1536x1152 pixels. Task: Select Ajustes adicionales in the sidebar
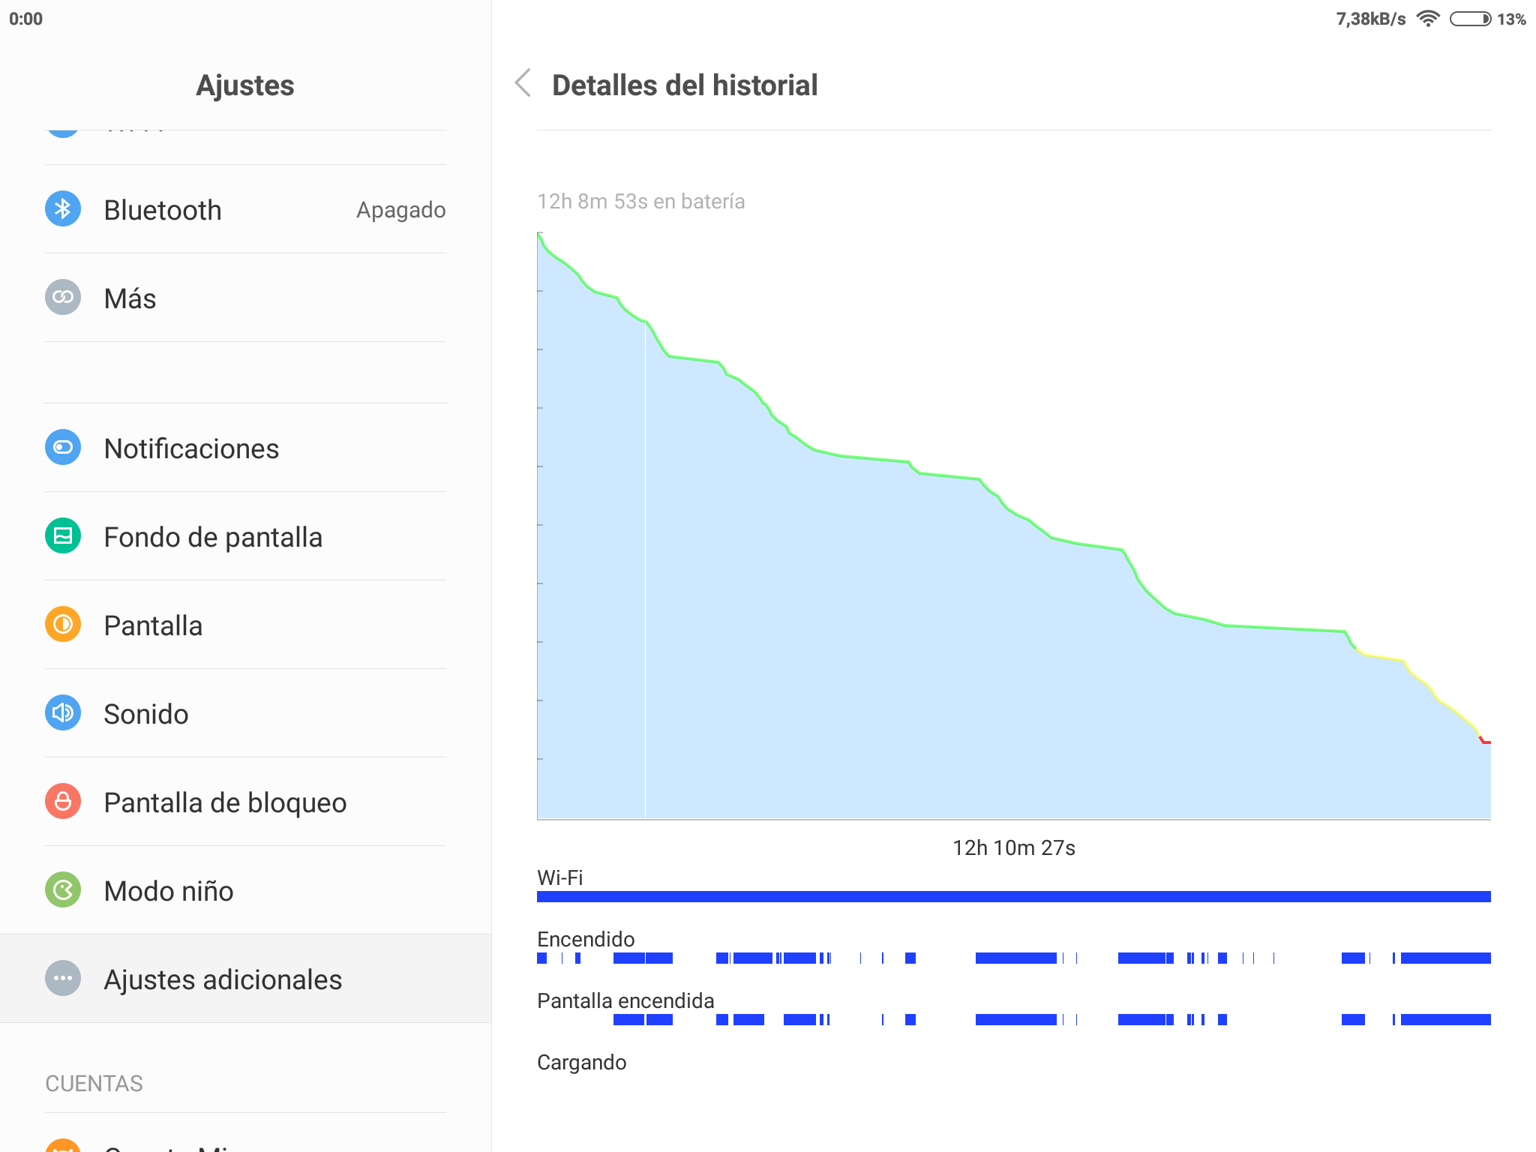tap(245, 979)
